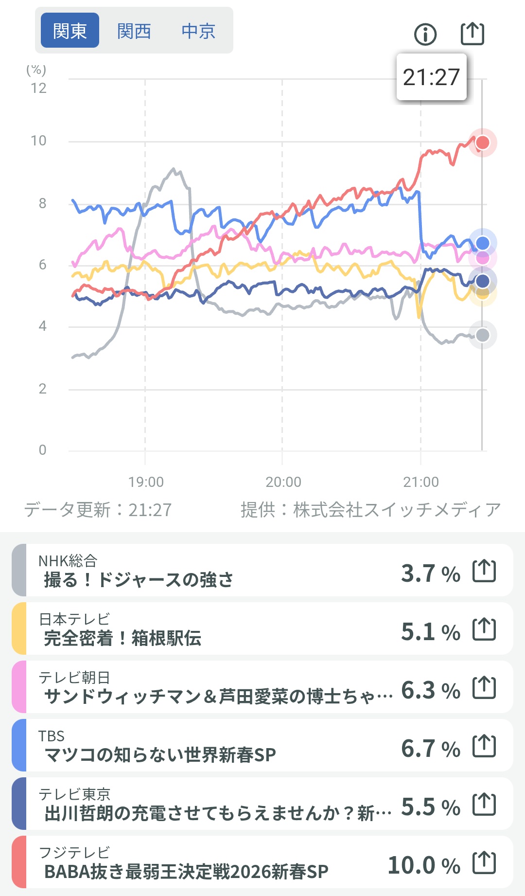This screenshot has height=896, width=525.
Task: Open マツコの知らない世界新春SP program
Action: [160, 754]
